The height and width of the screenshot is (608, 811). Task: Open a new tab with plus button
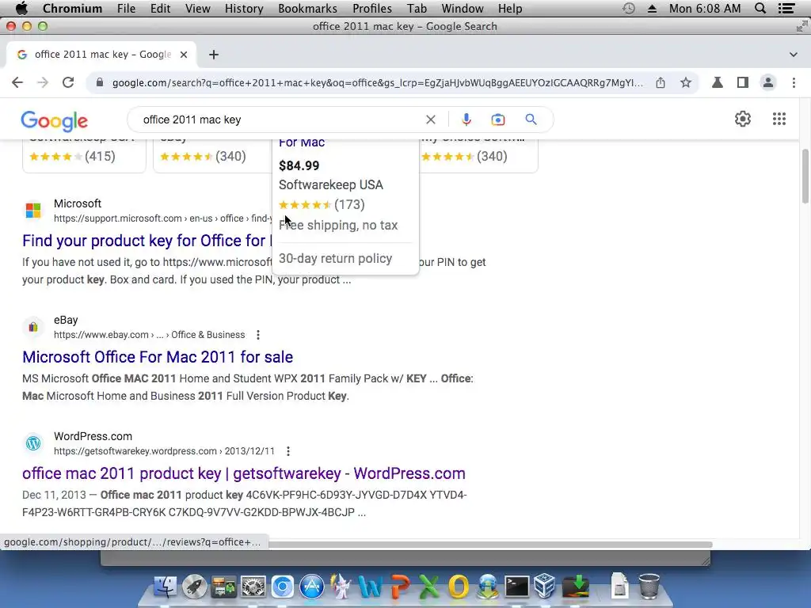tap(214, 55)
